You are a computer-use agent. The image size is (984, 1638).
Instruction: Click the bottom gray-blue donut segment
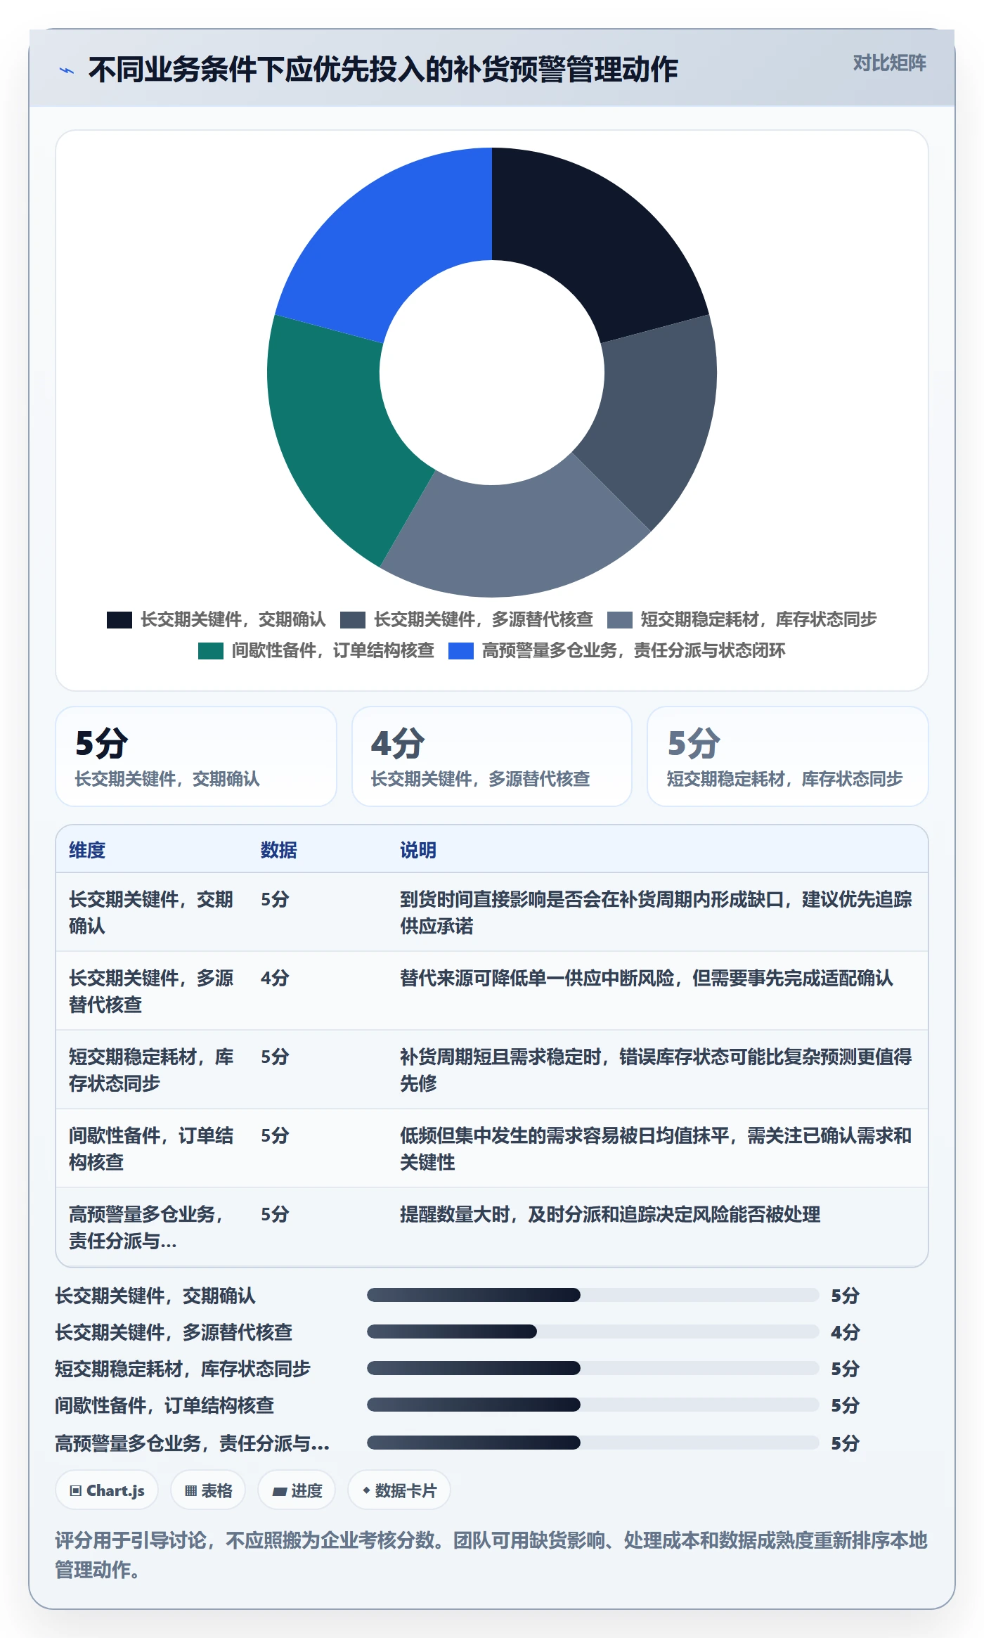point(510,540)
